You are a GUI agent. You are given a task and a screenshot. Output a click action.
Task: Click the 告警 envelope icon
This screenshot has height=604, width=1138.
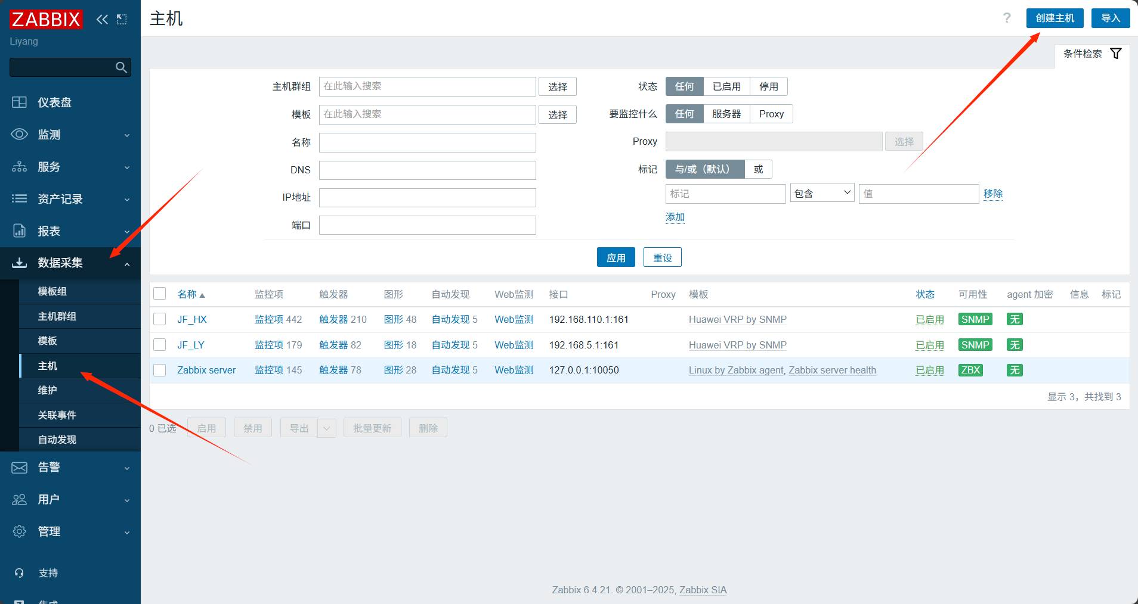[x=19, y=468]
